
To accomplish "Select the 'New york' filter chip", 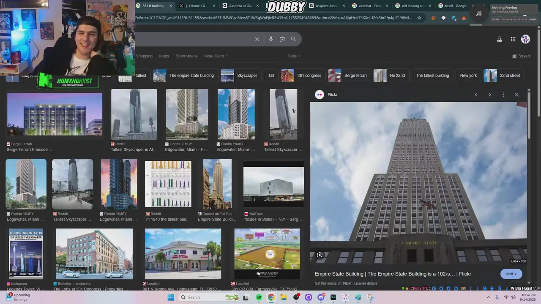I will pyautogui.click(x=468, y=76).
